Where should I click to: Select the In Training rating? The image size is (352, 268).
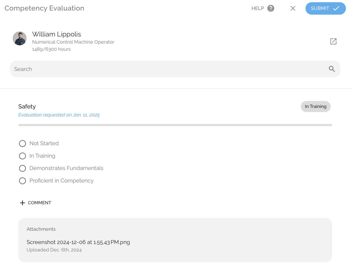pos(22,156)
